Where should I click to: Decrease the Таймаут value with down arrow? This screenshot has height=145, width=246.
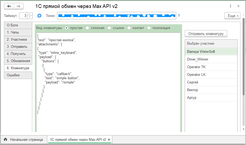click(x=30, y=17)
